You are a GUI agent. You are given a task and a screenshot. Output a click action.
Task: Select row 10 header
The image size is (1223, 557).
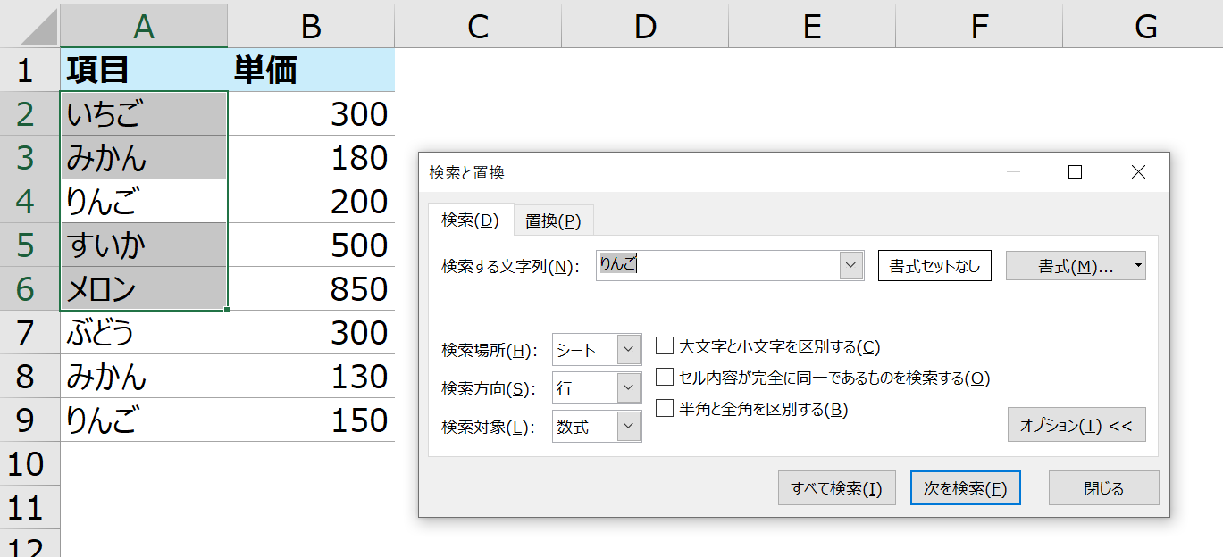coord(29,463)
